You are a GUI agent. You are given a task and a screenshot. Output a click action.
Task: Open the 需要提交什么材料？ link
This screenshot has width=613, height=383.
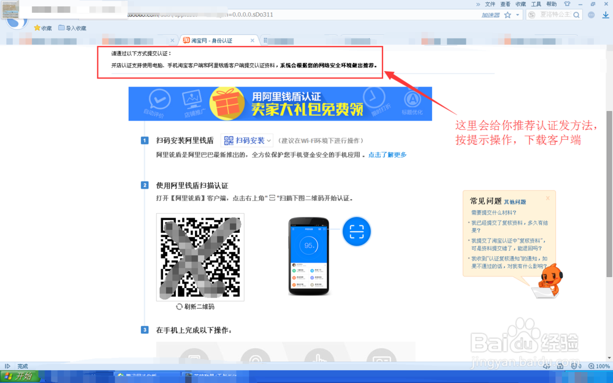pyautogui.click(x=493, y=213)
